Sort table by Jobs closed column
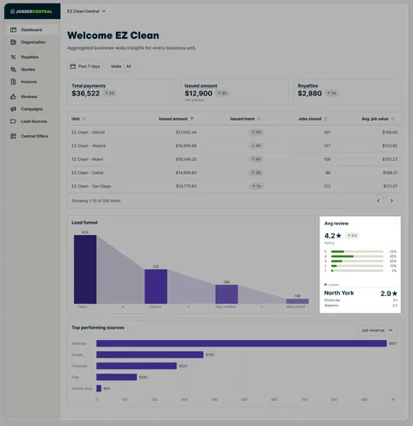 312,119
